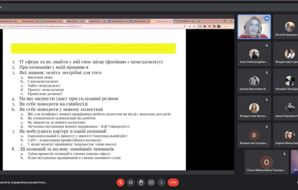Select Віталій Іванович's participant tile

[285, 27]
